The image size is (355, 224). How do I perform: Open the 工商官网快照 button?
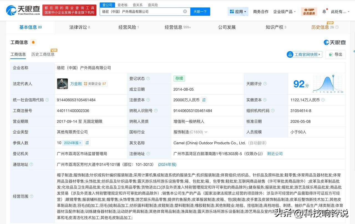coord(304,54)
